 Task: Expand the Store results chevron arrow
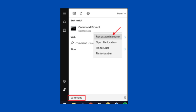click(125, 49)
